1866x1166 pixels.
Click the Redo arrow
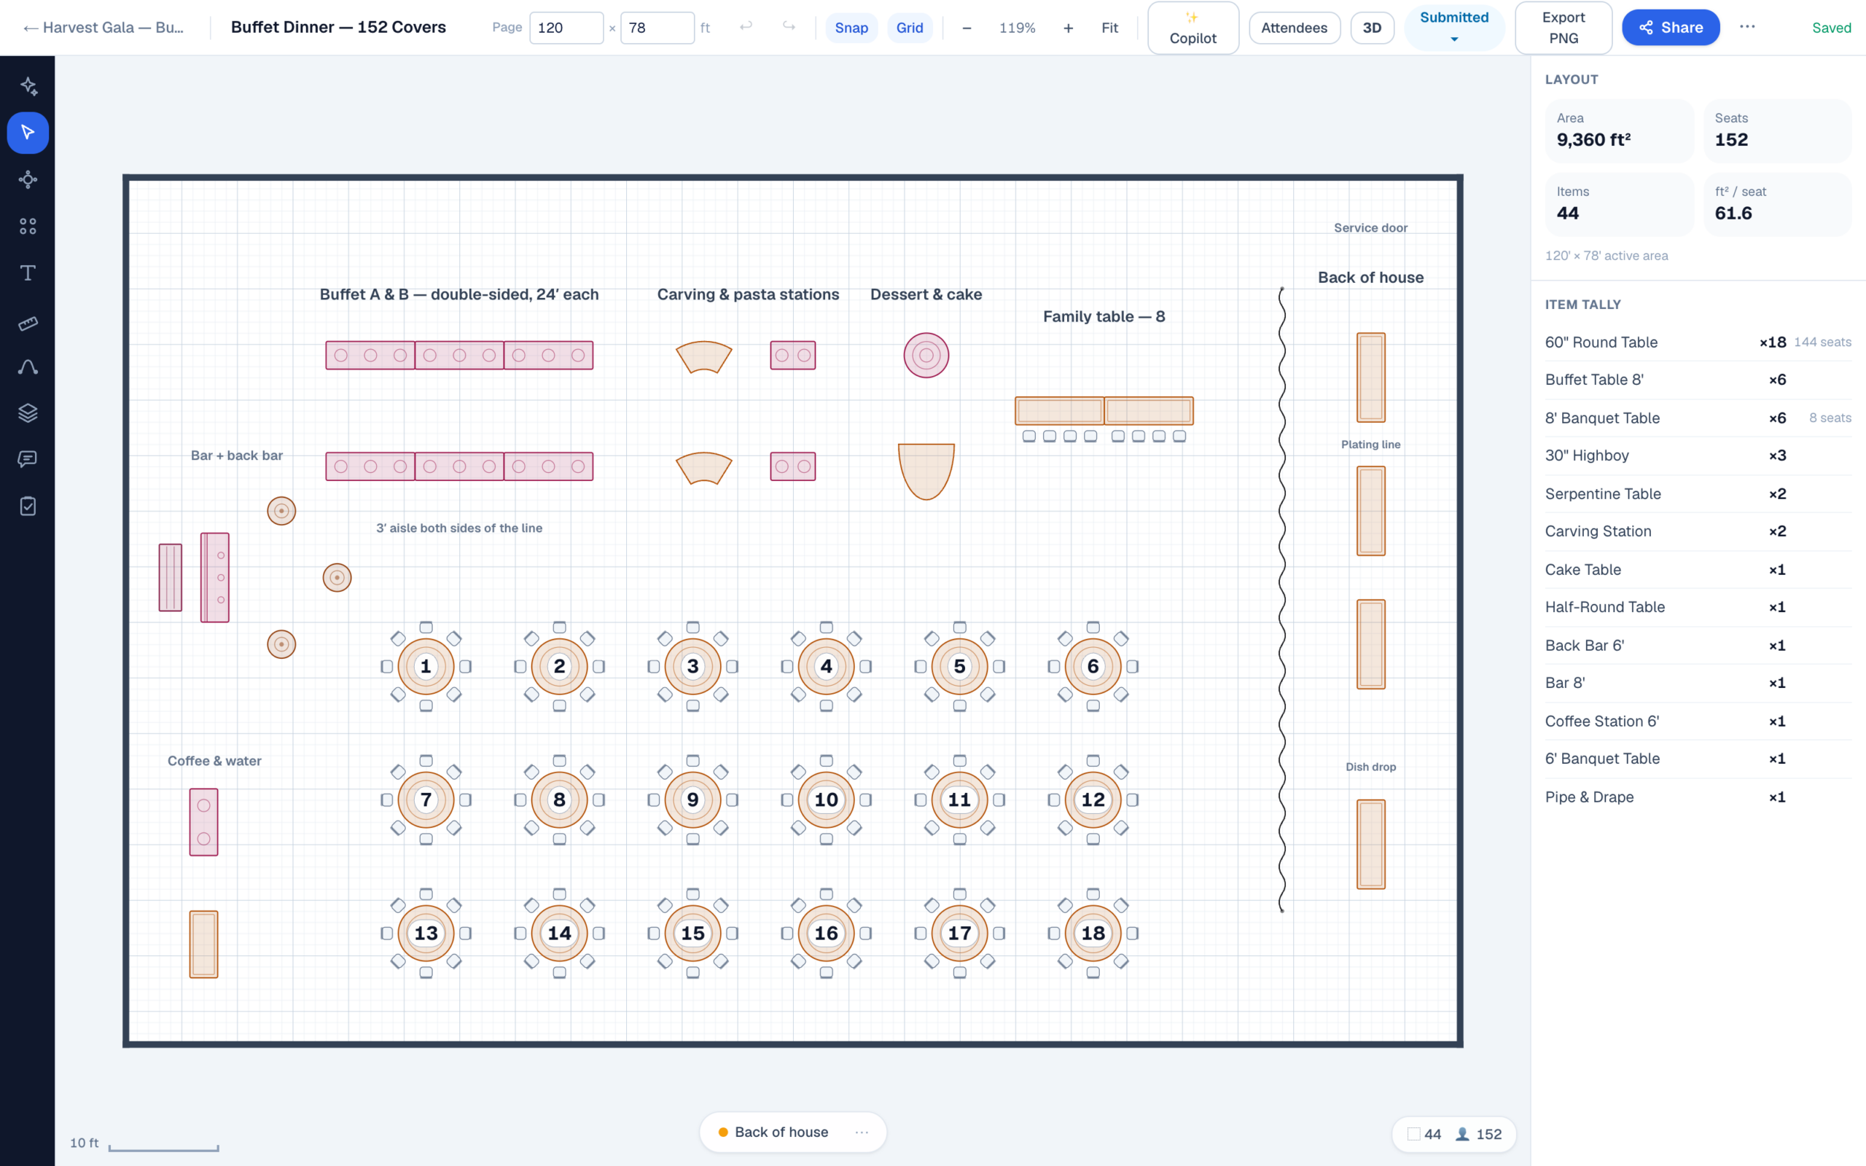click(788, 27)
